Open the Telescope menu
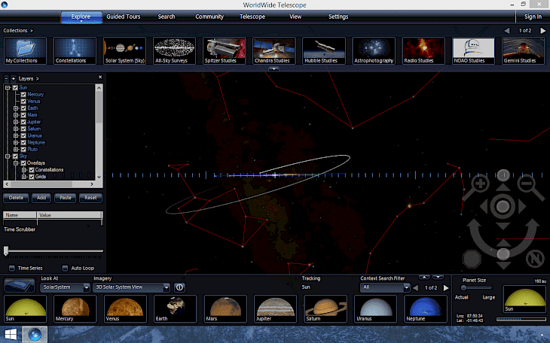 [252, 17]
